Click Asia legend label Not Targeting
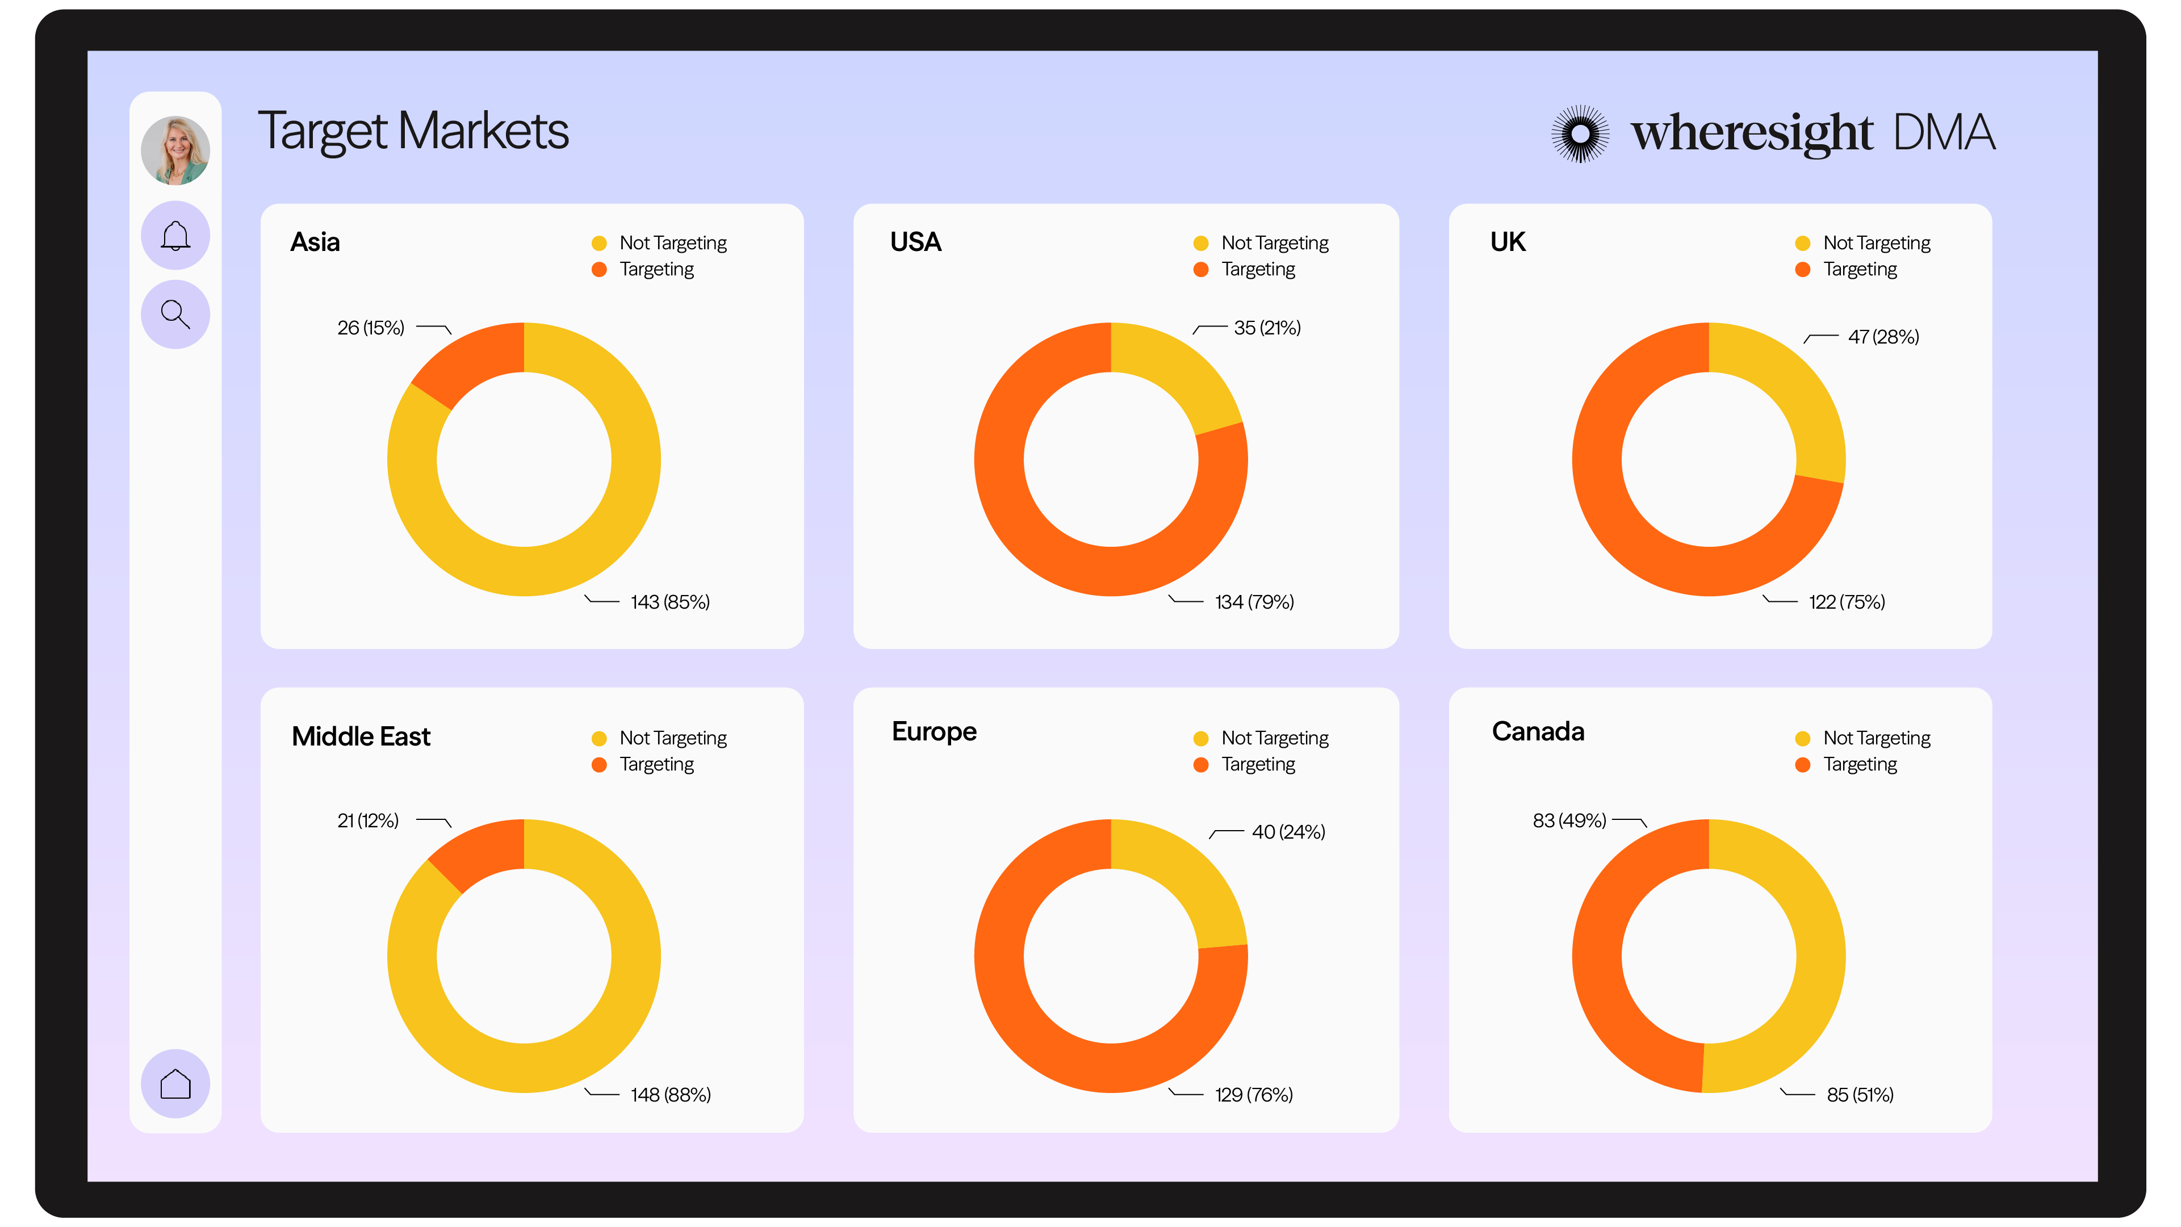 pyautogui.click(x=673, y=243)
